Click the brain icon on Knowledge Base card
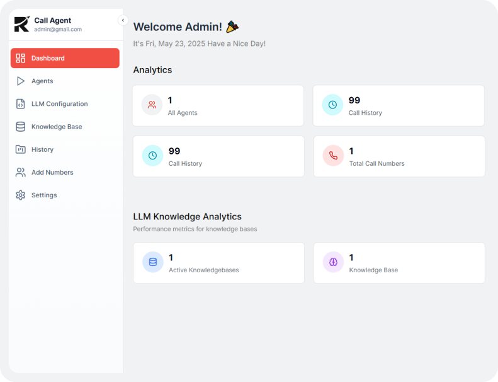The width and height of the screenshot is (498, 382). pos(333,262)
